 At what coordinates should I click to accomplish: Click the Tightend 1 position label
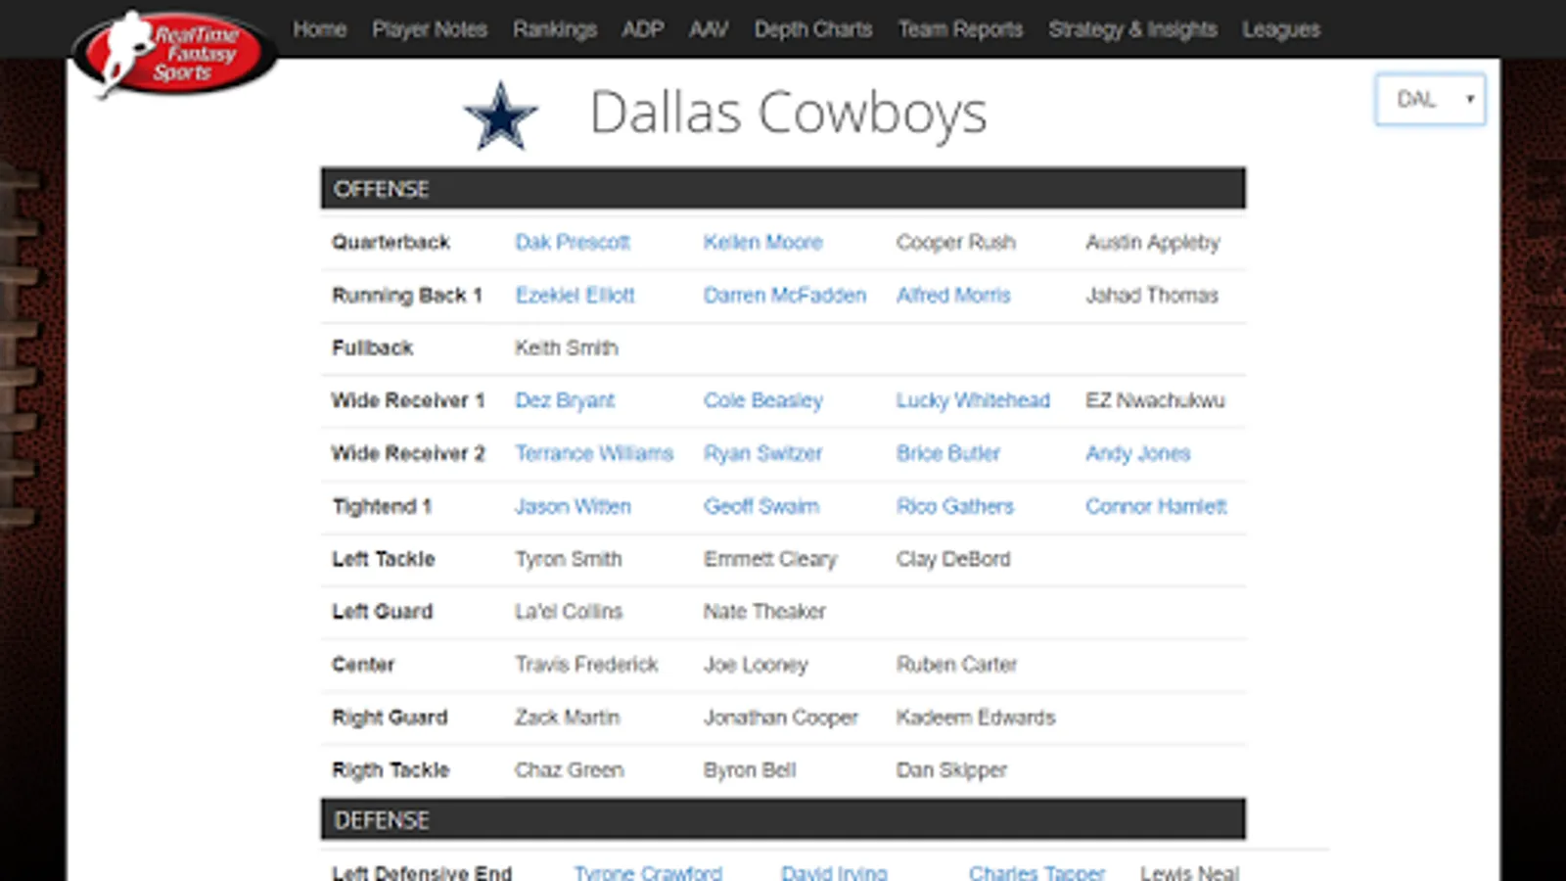click(382, 506)
